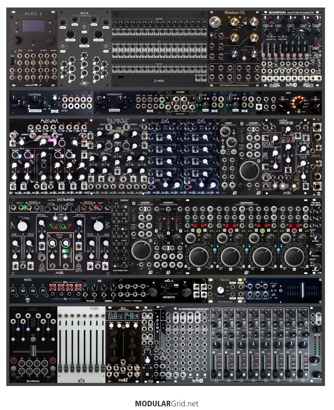Open the ModularGrid.net logo link
334x410 pixels.
point(167,403)
